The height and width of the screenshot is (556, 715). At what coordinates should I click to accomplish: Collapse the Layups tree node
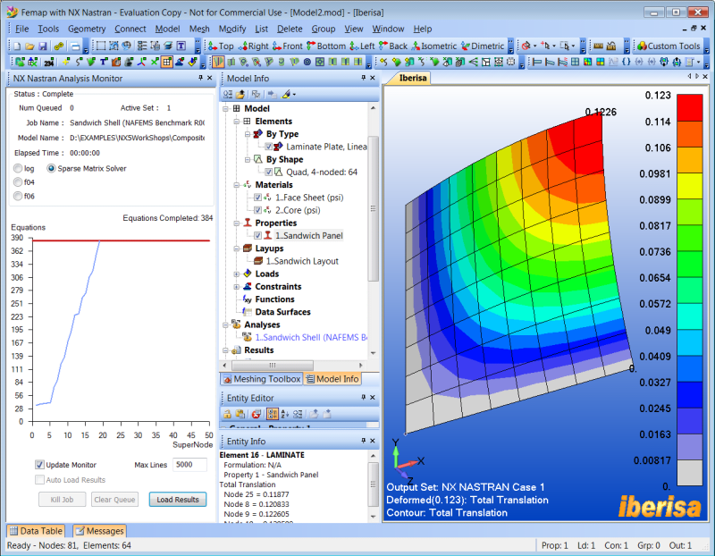click(x=236, y=249)
